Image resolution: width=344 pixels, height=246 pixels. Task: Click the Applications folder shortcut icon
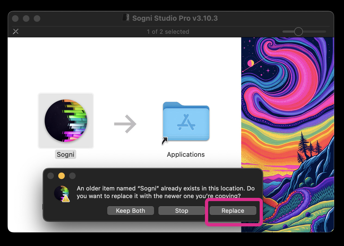[x=186, y=121]
